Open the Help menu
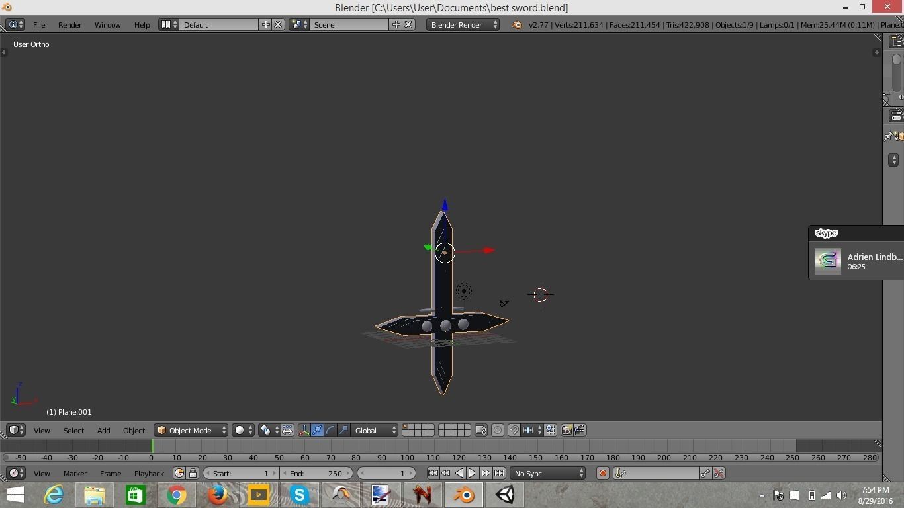This screenshot has height=508, width=904. pos(142,24)
